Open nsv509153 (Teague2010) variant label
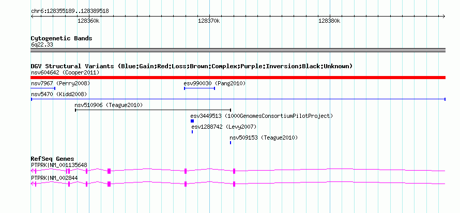Viewport: 460px width, 213px height. (264, 138)
